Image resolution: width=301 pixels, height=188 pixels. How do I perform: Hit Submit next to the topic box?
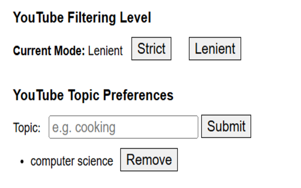tap(226, 126)
